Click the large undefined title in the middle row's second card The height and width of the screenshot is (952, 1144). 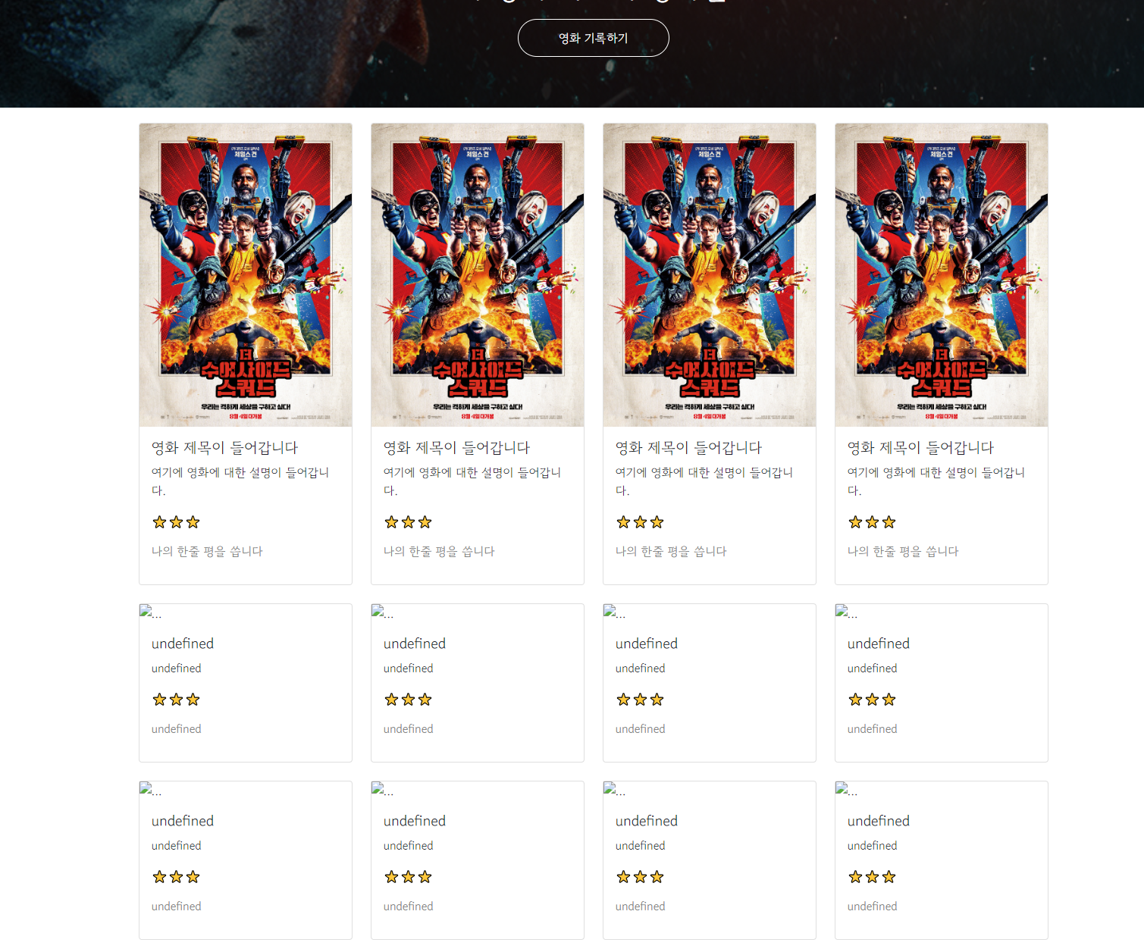click(415, 644)
